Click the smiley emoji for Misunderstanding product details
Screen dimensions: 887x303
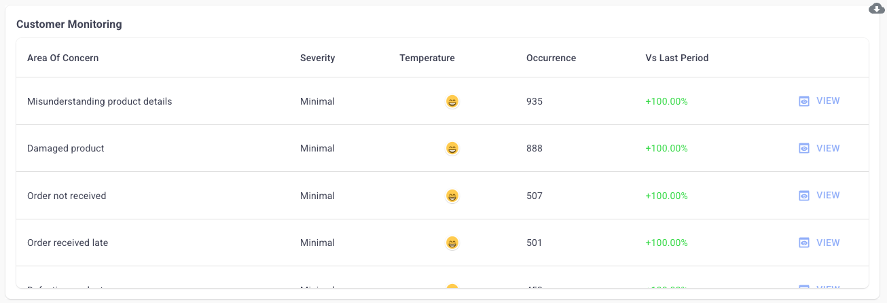pyautogui.click(x=452, y=101)
